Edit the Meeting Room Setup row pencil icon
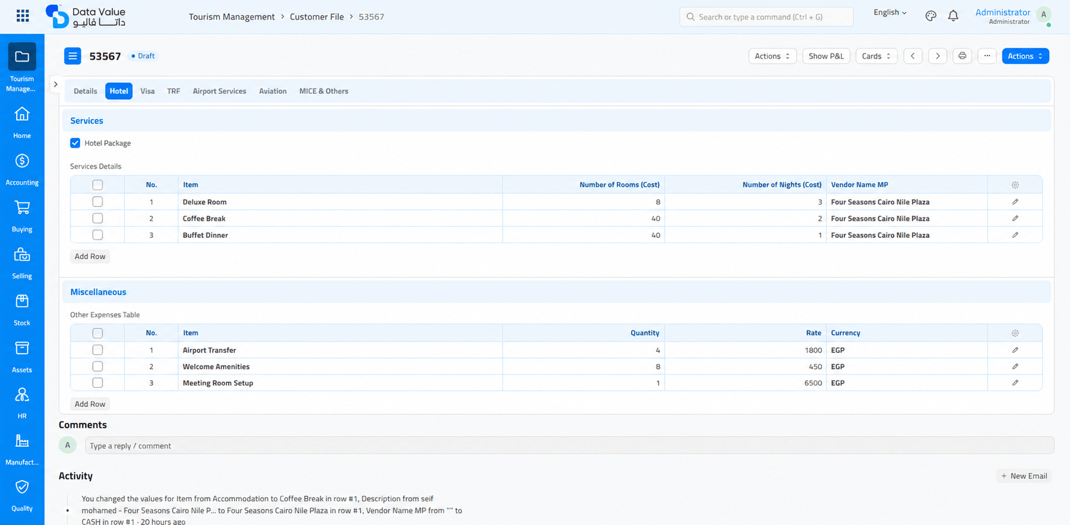 [x=1015, y=383]
